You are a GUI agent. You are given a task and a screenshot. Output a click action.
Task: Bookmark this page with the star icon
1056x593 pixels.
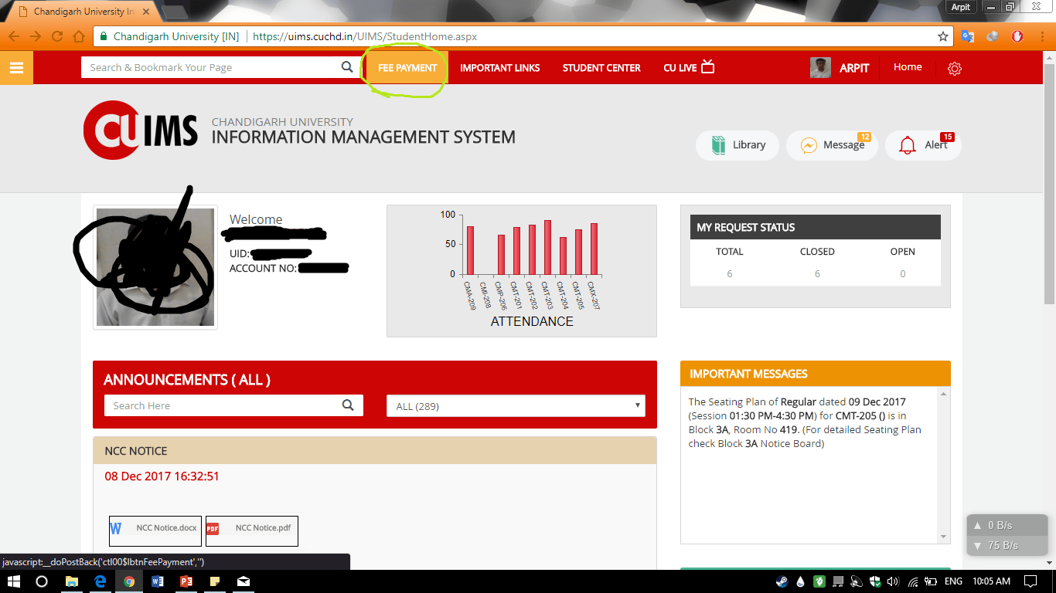click(x=943, y=36)
